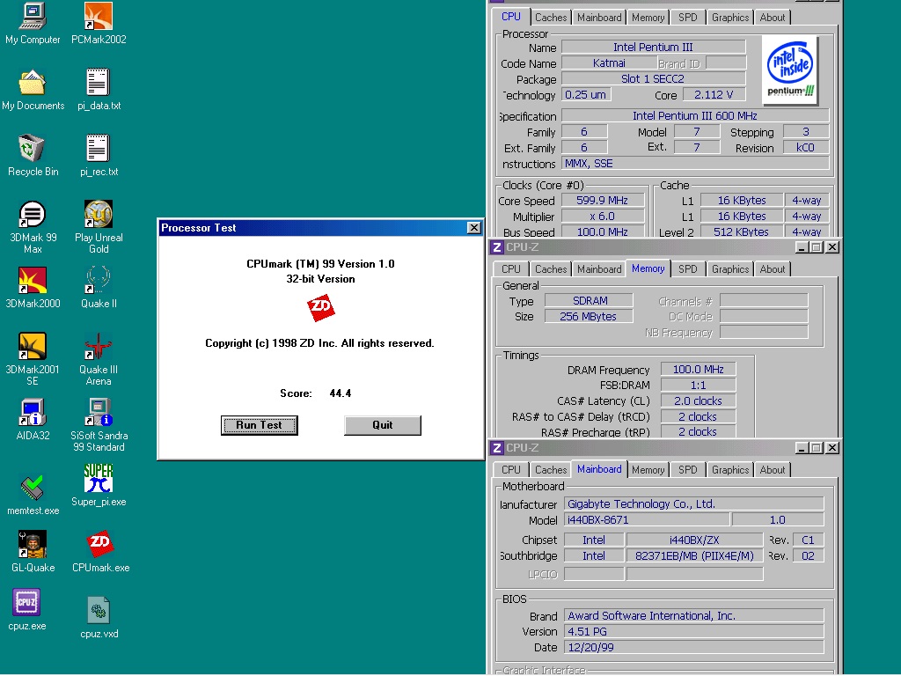The width and height of the screenshot is (901, 676).
Task: Click the CAS# Latency value 2.0 clocks
Action: [698, 400]
